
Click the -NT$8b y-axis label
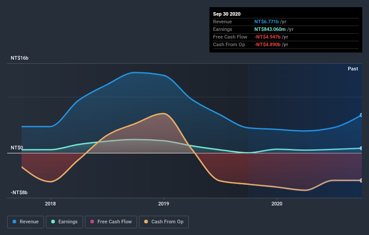pyautogui.click(x=19, y=192)
